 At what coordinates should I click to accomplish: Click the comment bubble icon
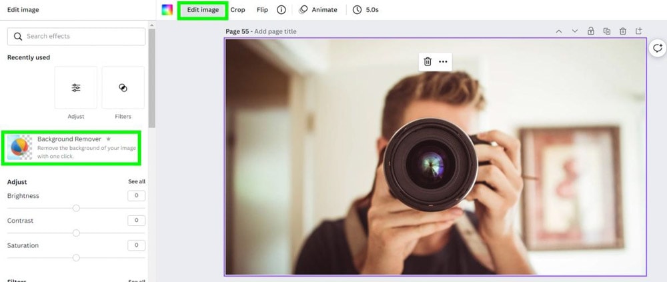pos(658,48)
